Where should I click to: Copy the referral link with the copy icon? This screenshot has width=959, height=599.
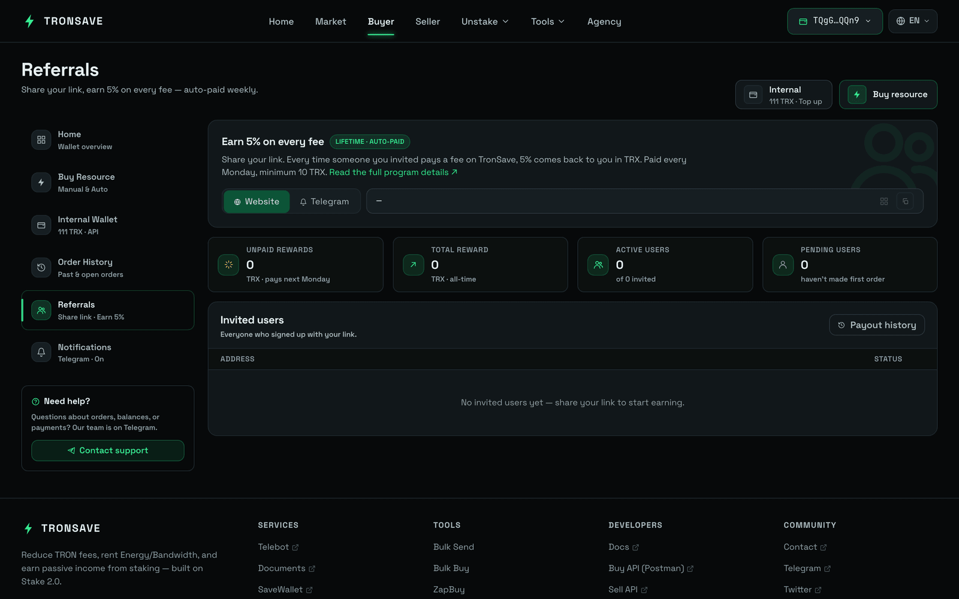click(905, 201)
